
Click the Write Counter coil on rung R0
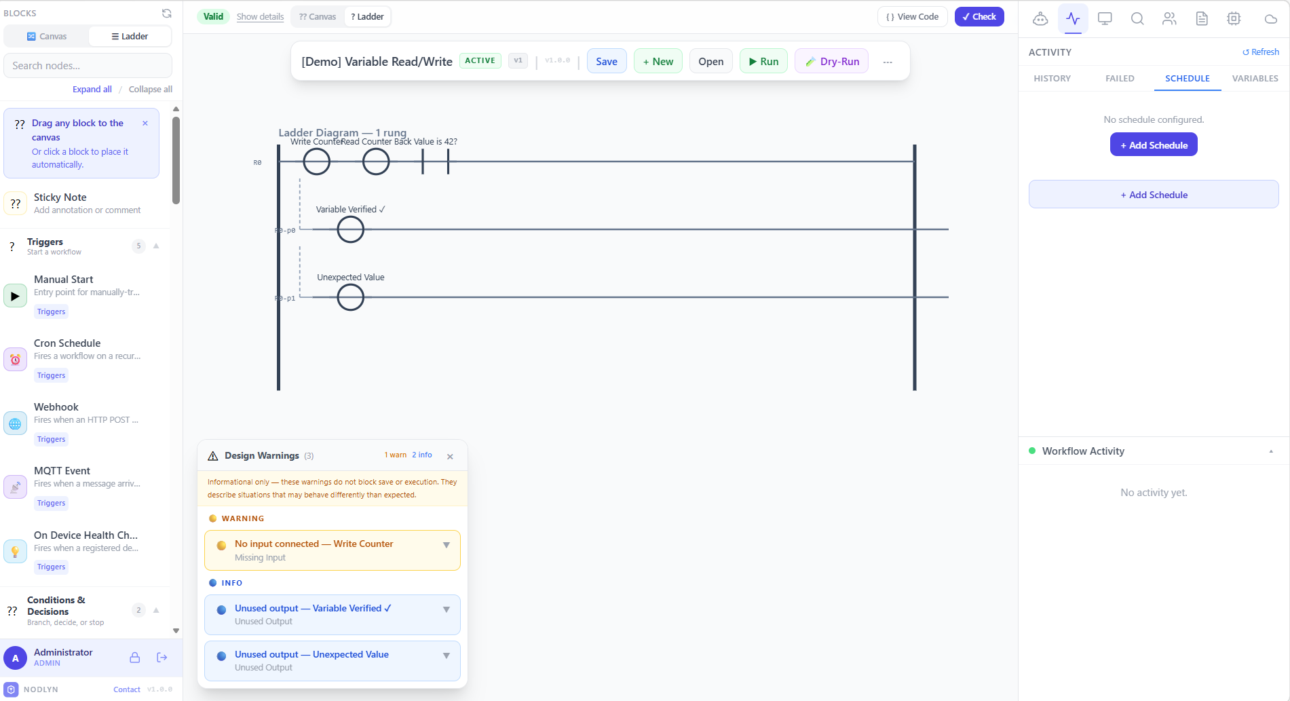316,162
